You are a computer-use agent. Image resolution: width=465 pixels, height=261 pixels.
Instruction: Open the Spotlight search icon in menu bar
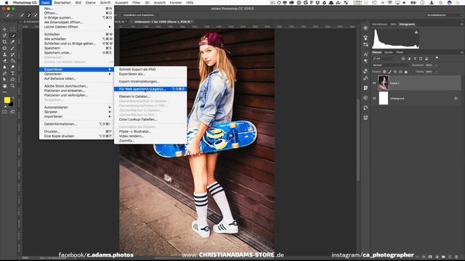(441, 2)
